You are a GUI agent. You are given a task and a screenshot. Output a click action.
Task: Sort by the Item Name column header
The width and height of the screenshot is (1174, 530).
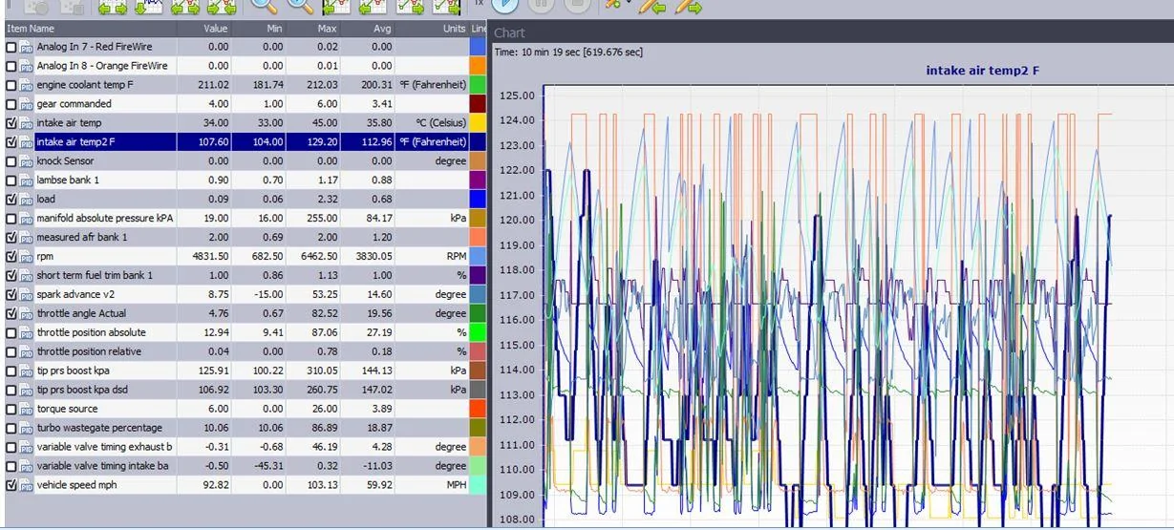click(x=90, y=29)
